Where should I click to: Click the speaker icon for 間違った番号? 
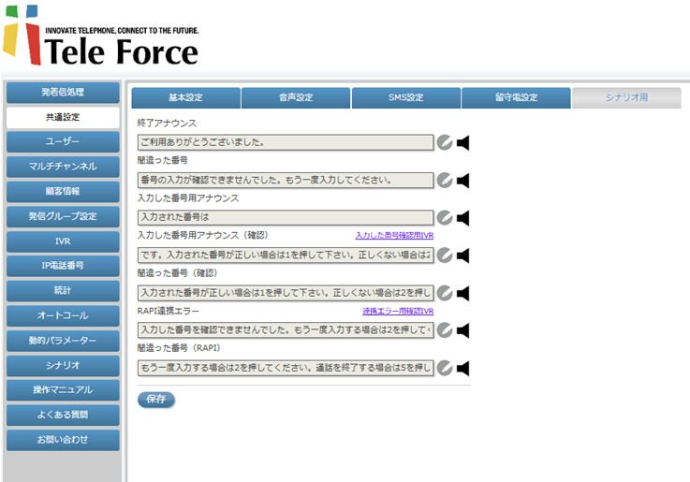click(x=462, y=181)
